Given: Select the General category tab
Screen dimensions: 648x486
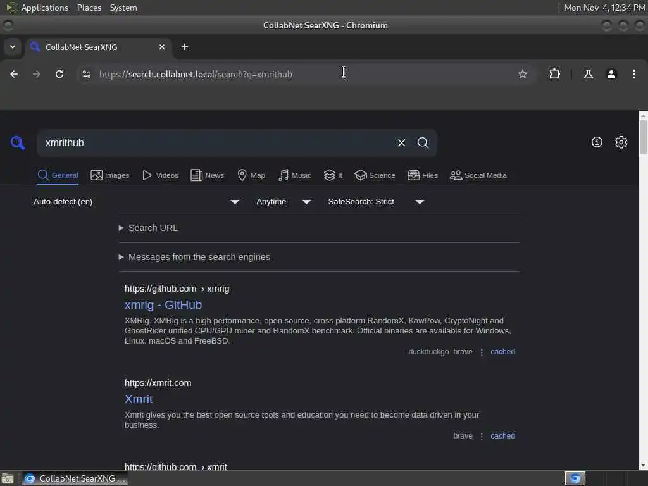Looking at the screenshot, I should (58, 175).
